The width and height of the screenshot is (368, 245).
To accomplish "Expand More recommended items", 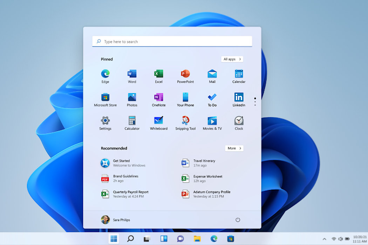I will (x=234, y=148).
